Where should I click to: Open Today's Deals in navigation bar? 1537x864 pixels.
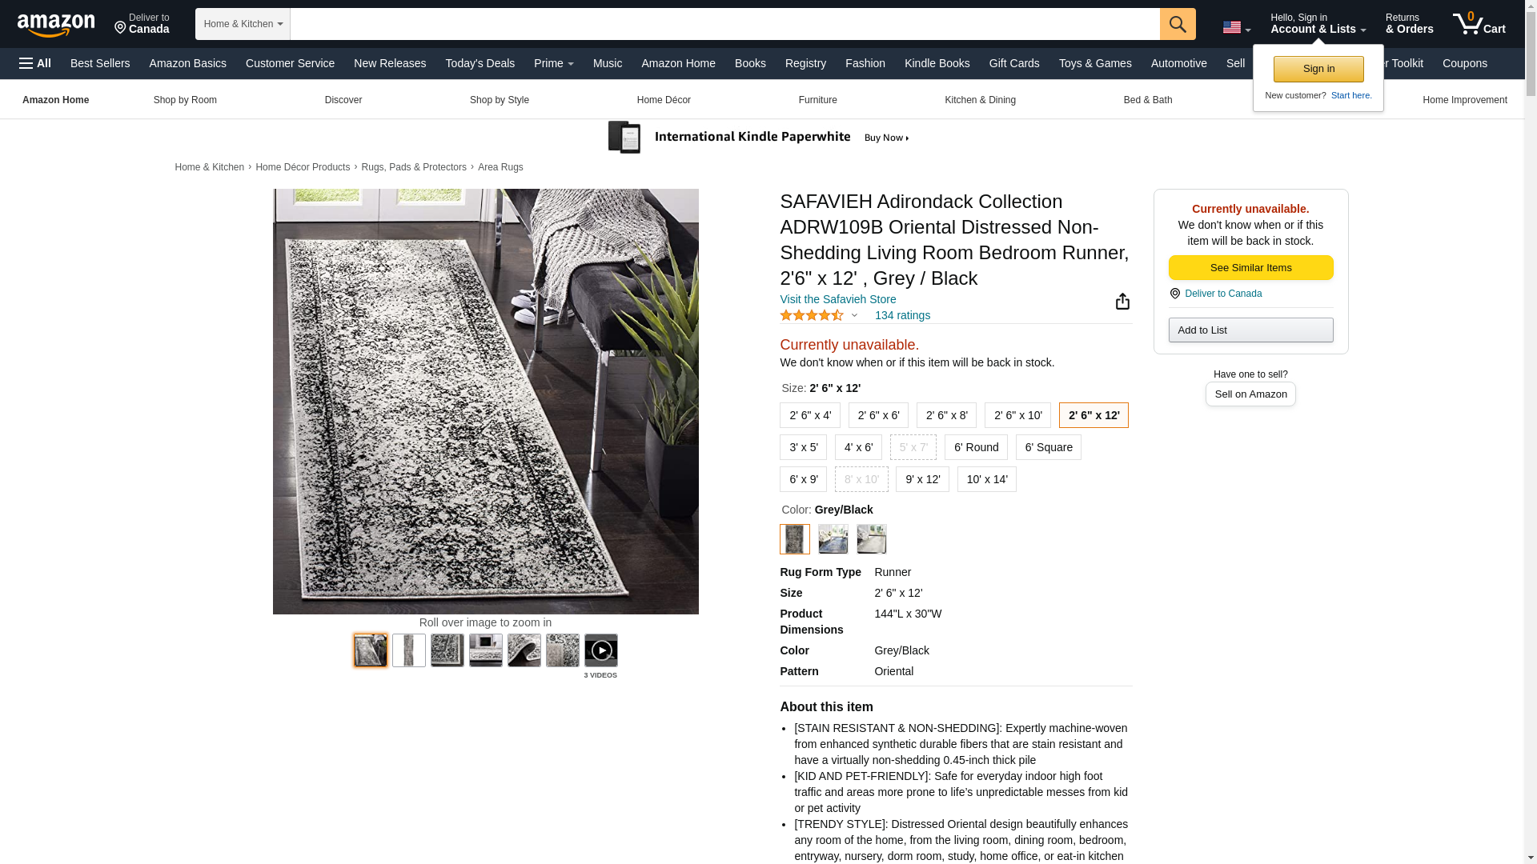[480, 63]
